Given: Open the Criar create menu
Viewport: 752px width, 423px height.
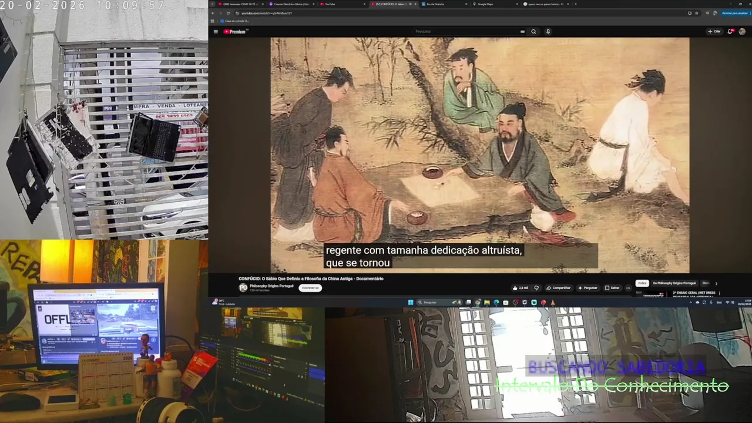Looking at the screenshot, I should [714, 32].
